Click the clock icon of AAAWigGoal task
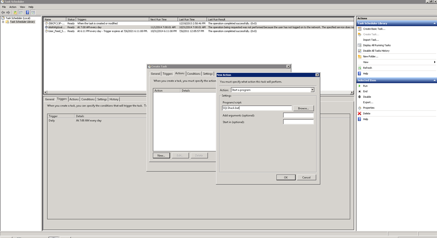This screenshot has height=238, width=437. [46, 27]
